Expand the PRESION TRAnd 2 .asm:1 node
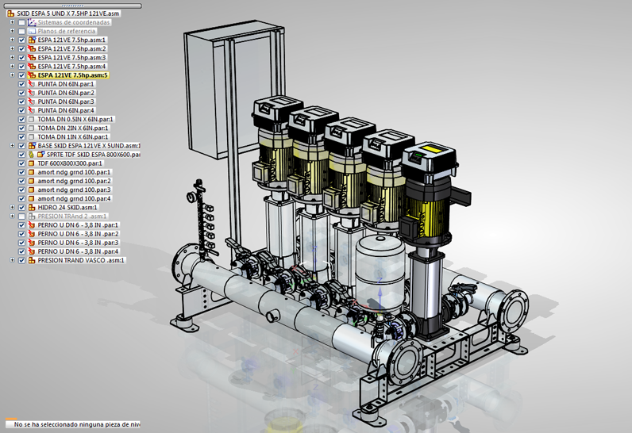This screenshot has height=433, width=632. [12, 216]
